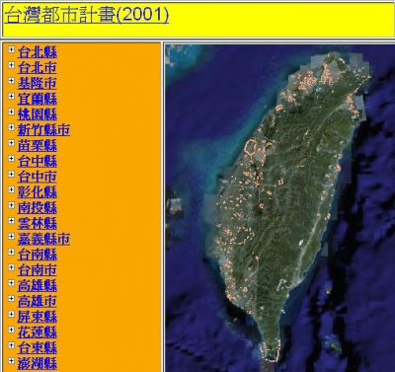This screenshot has height=372, width=395.
Task: Select the 台南市 entry
Action: coord(38,270)
